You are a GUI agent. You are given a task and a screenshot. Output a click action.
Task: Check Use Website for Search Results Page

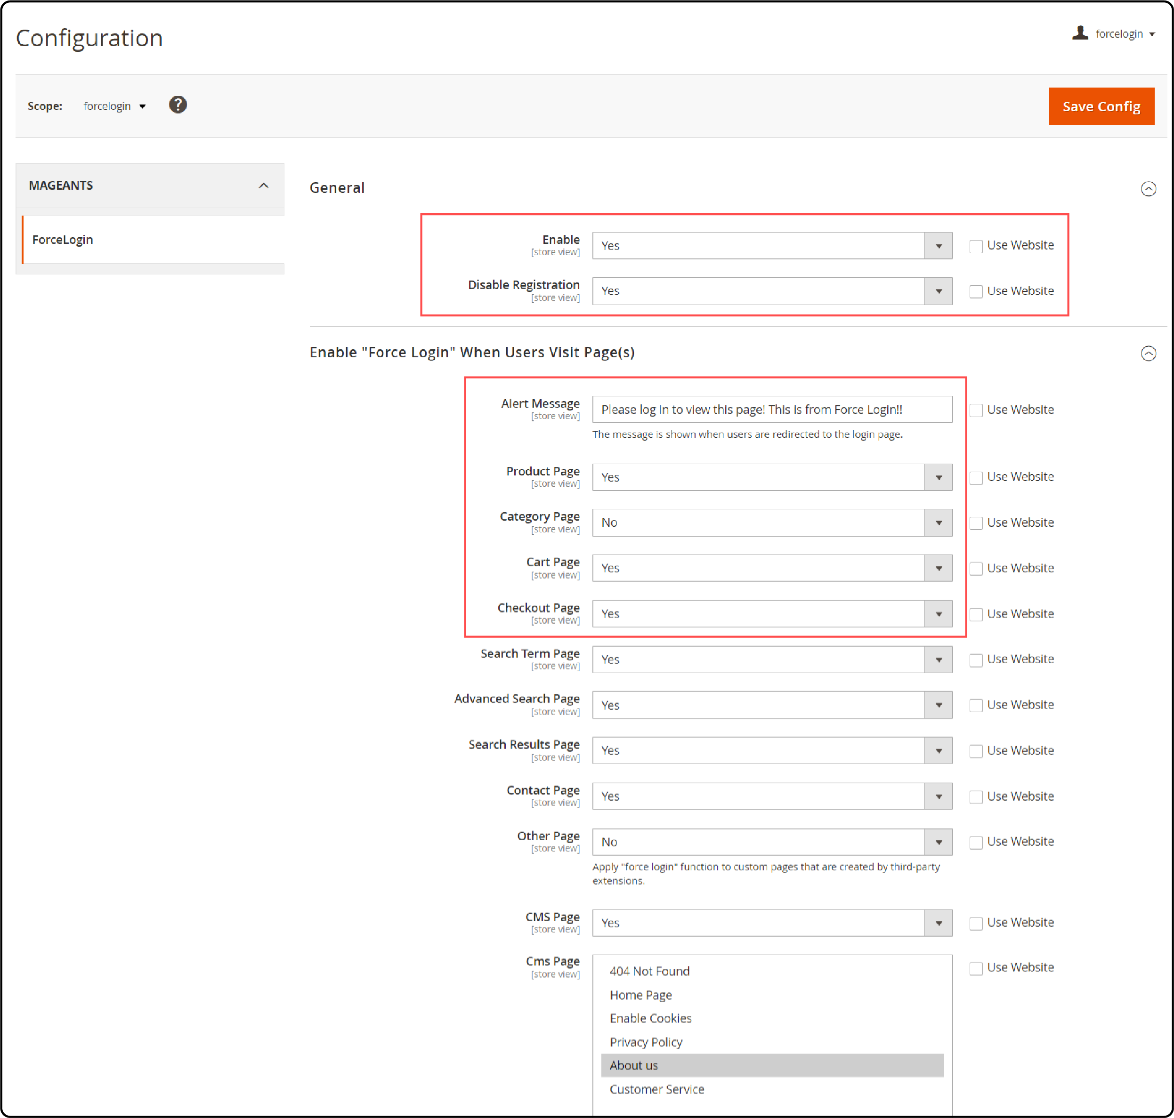(x=975, y=751)
